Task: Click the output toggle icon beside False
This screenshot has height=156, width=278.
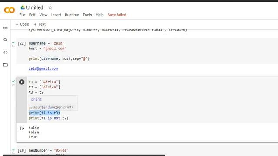Action: tap(22, 128)
